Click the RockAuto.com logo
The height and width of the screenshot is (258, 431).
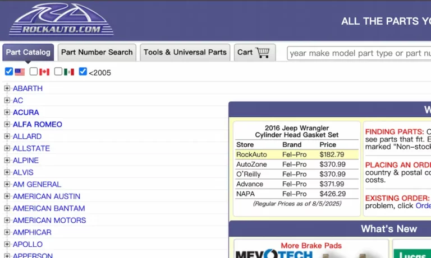(x=61, y=19)
